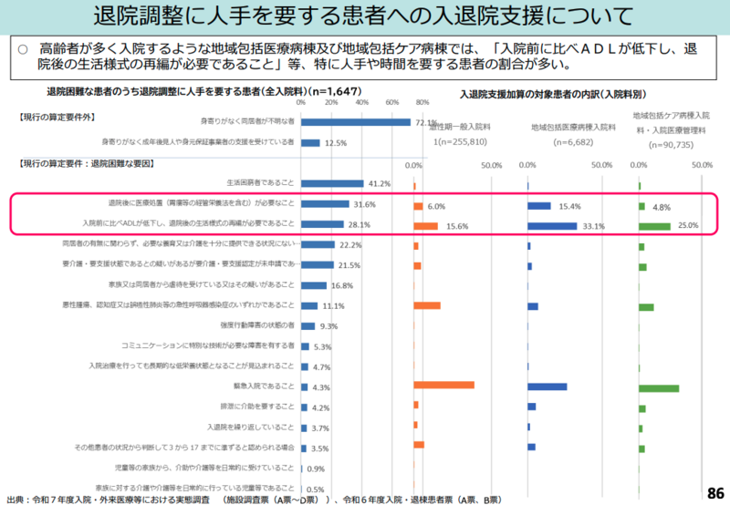Viewport: 730px width, 505px height.
Task: Select the blue 33.1% bar
Action: coord(553,225)
